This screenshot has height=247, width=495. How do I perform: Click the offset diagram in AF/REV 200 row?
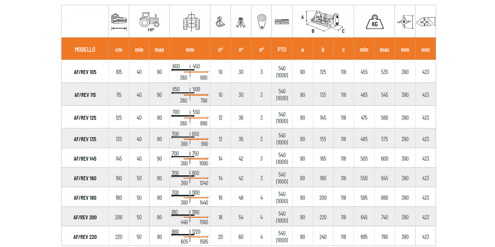tap(190, 217)
